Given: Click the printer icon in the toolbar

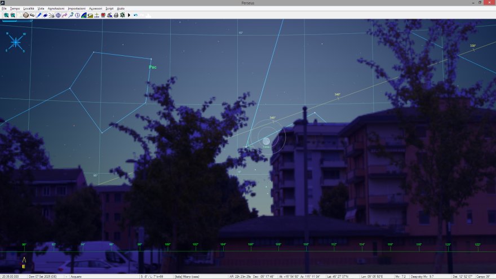Looking at the screenshot, I should [116, 15].
